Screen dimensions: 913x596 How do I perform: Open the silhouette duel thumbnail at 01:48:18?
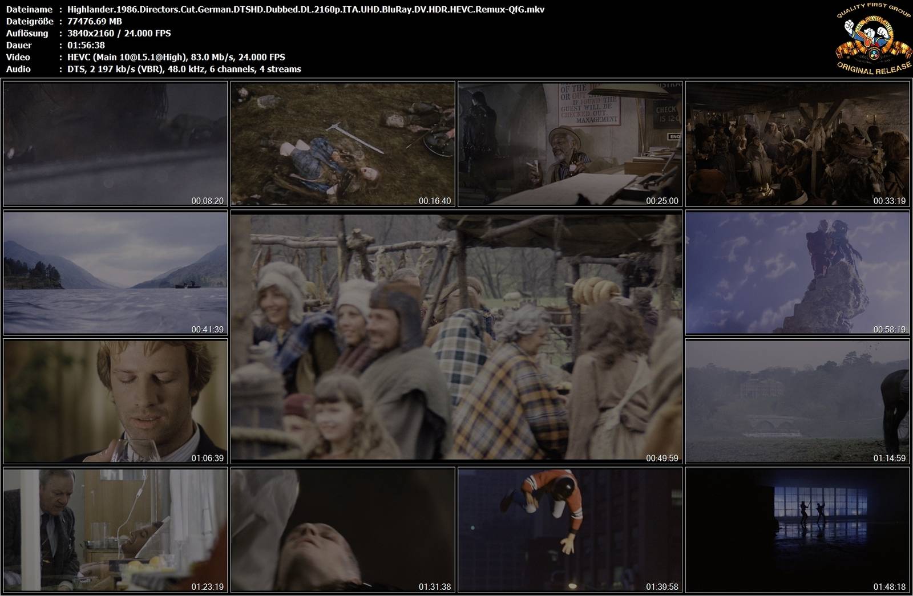(798, 530)
